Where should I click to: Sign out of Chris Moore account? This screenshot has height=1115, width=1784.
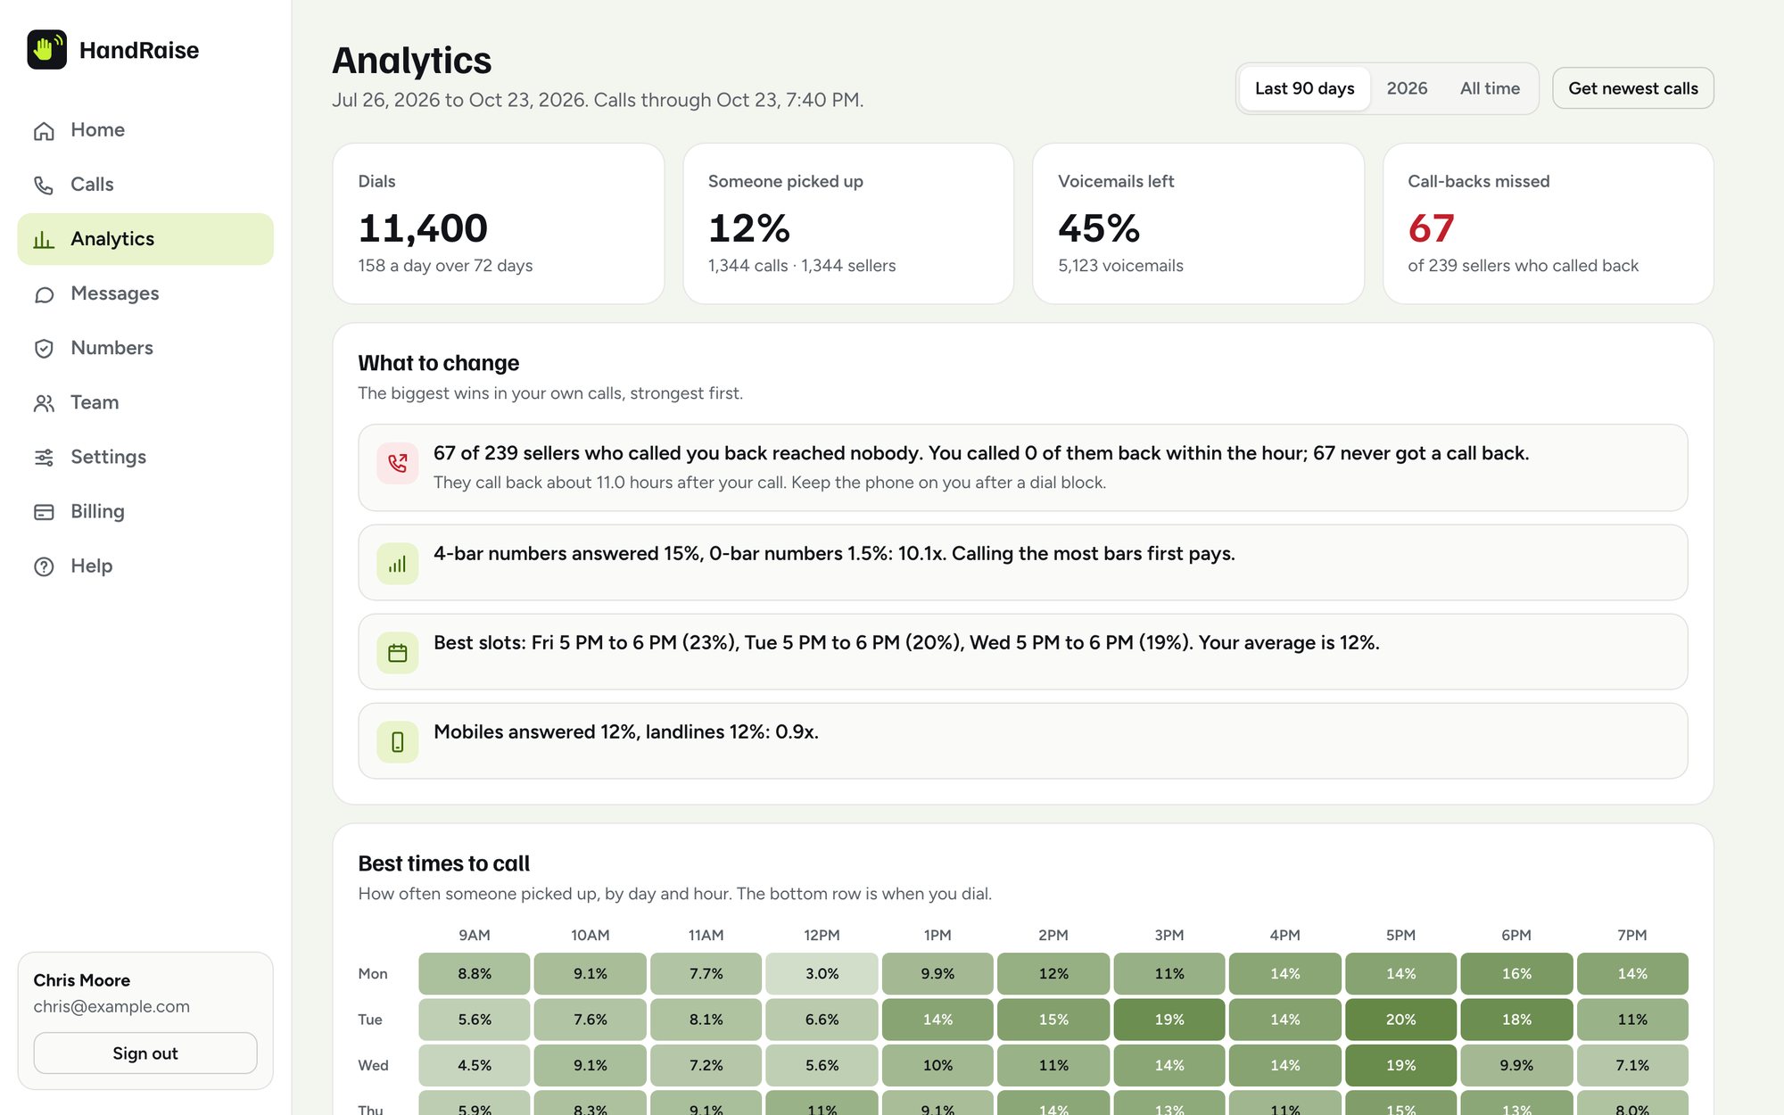[x=145, y=1053]
